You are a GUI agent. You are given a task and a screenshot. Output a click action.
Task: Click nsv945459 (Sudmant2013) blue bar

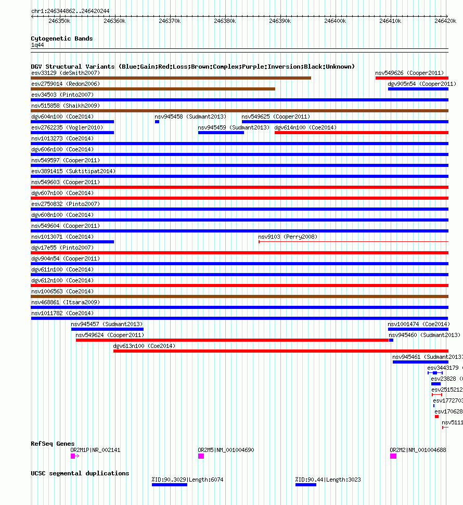tap(221, 133)
